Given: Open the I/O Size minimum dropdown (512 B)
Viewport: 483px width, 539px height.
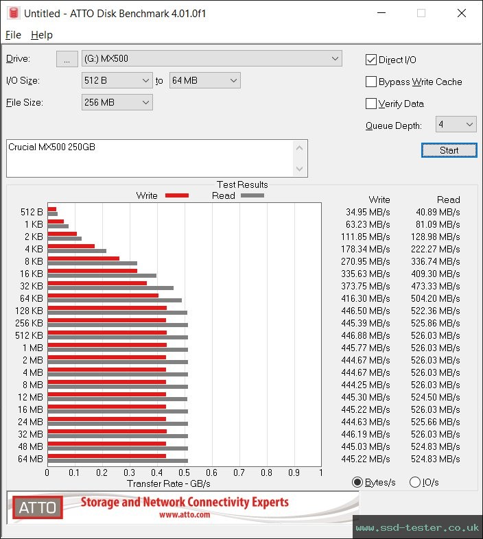Looking at the screenshot, I should click(x=117, y=80).
